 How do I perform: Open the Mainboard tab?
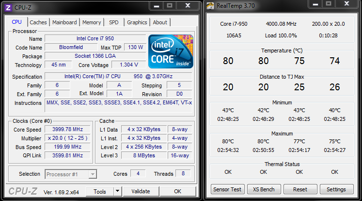point(64,22)
